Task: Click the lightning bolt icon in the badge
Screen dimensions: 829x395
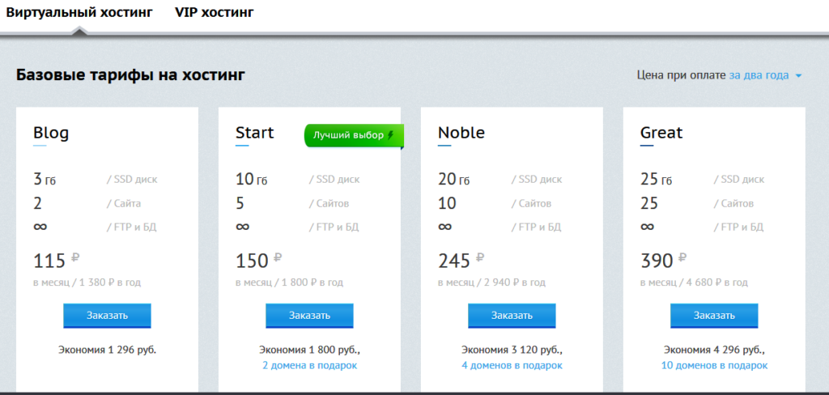Action: pos(391,135)
